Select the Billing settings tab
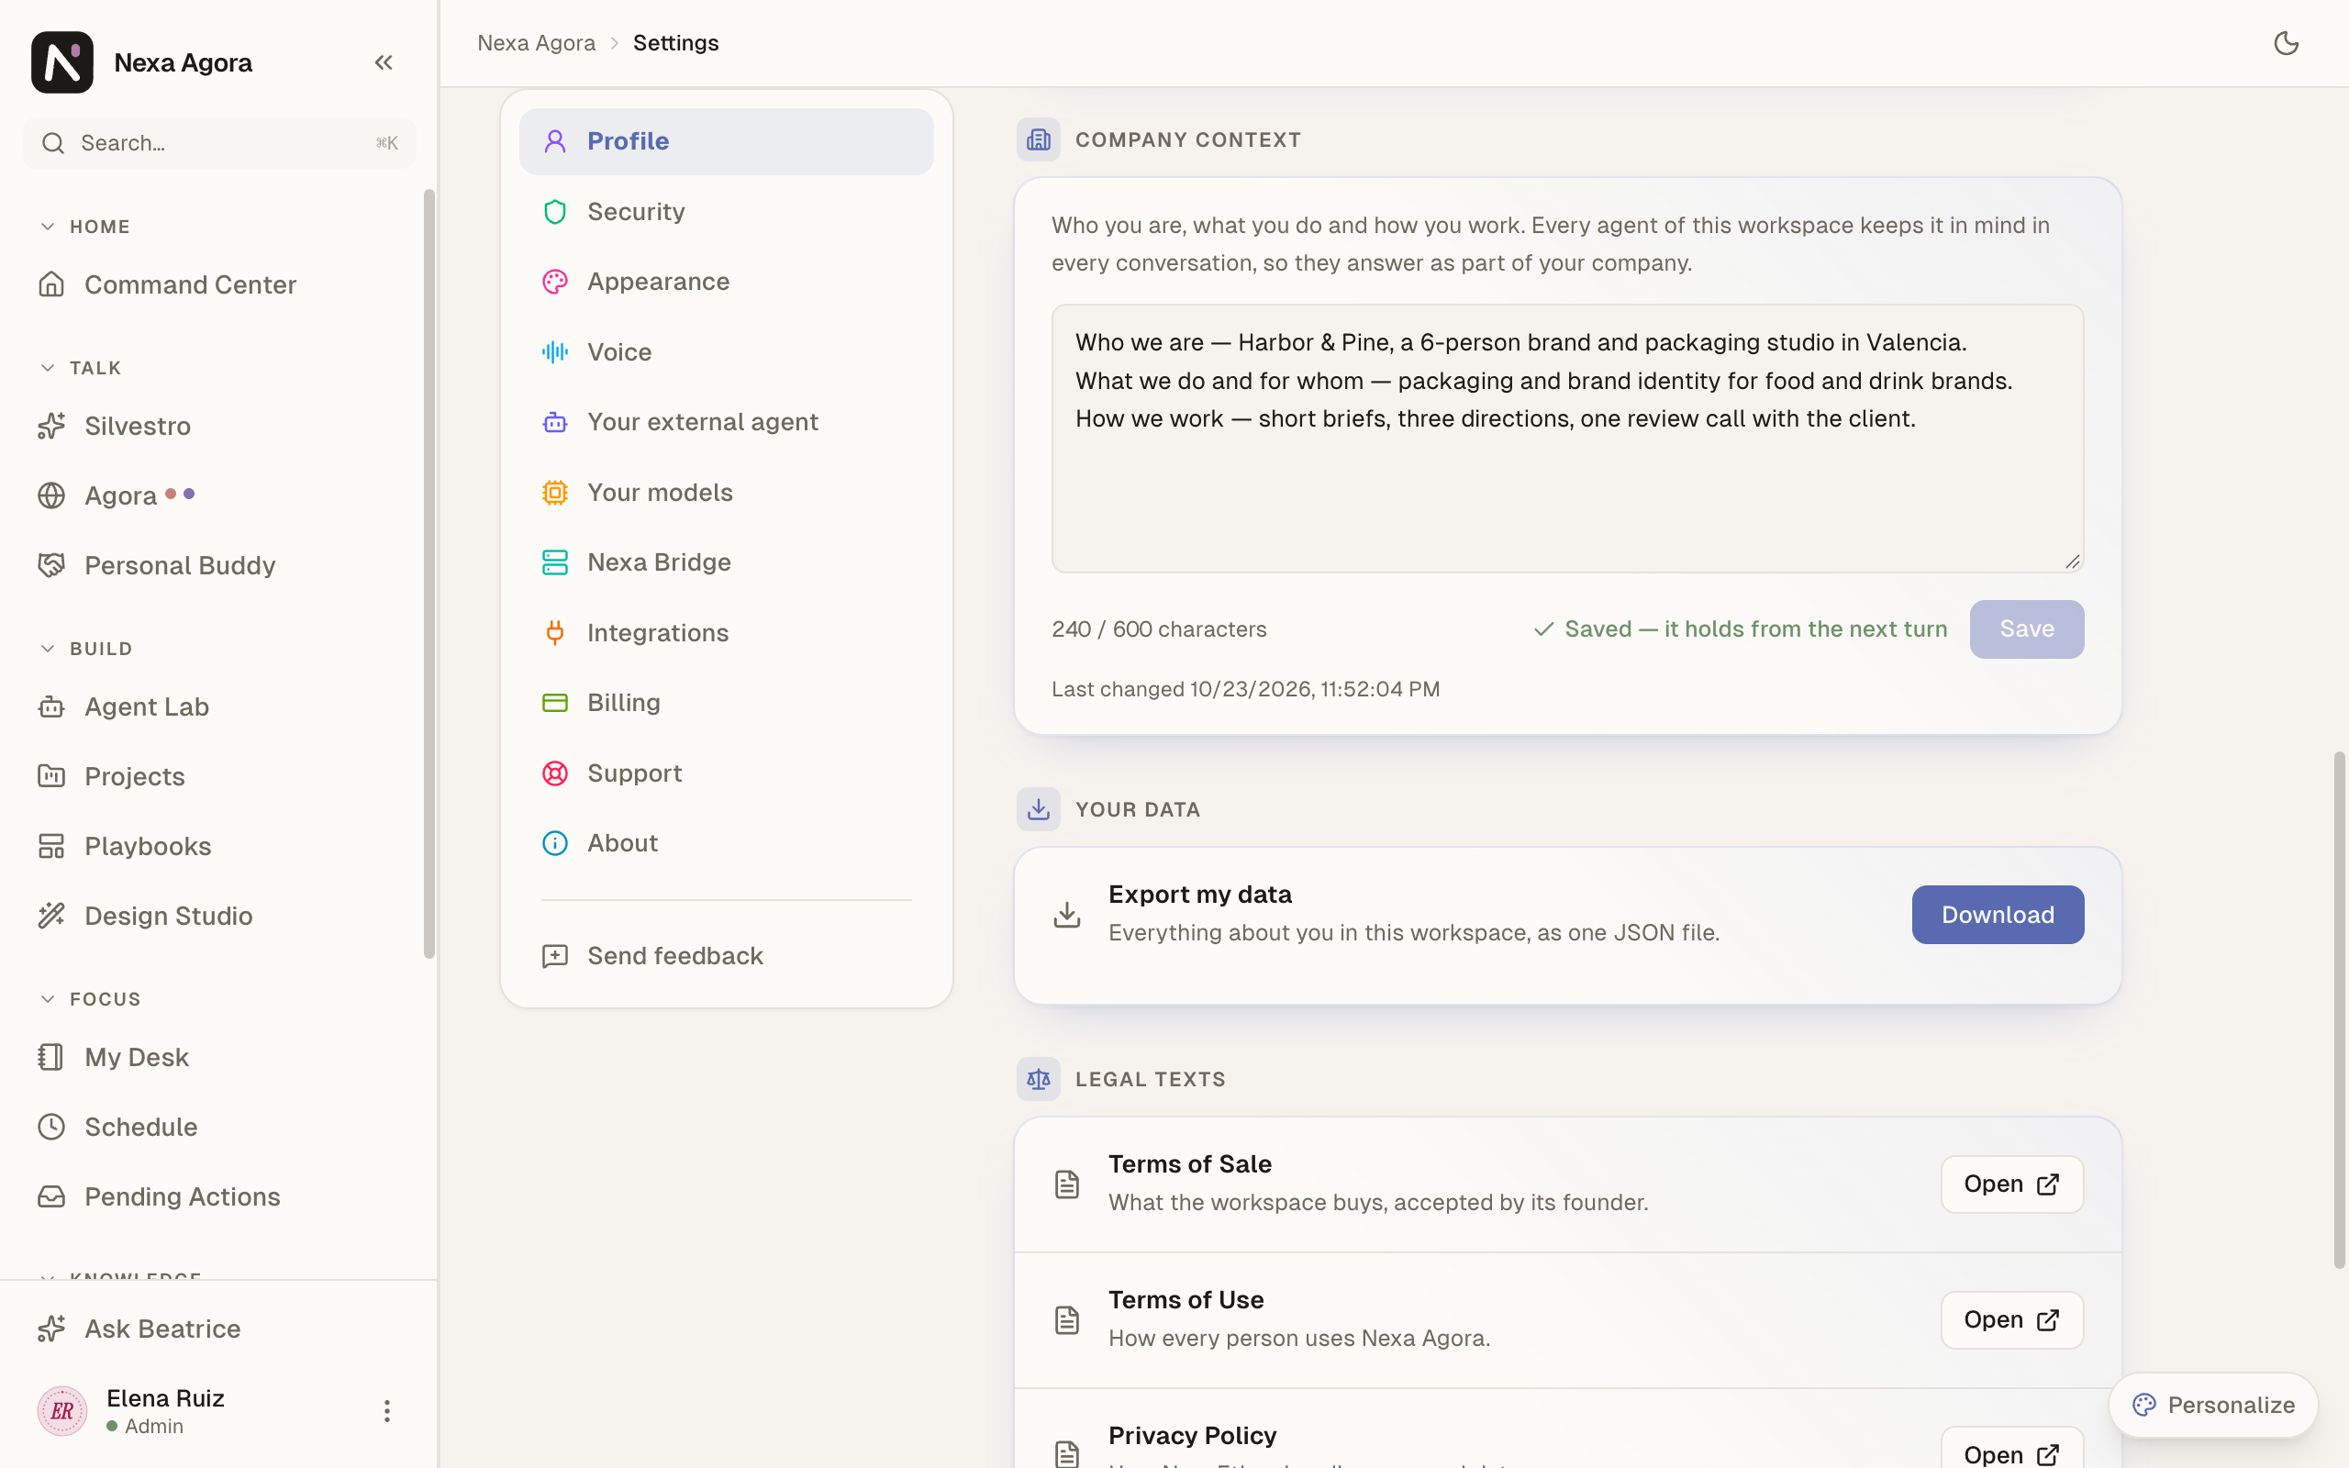Viewport: 2349px width, 1468px height. click(x=726, y=702)
